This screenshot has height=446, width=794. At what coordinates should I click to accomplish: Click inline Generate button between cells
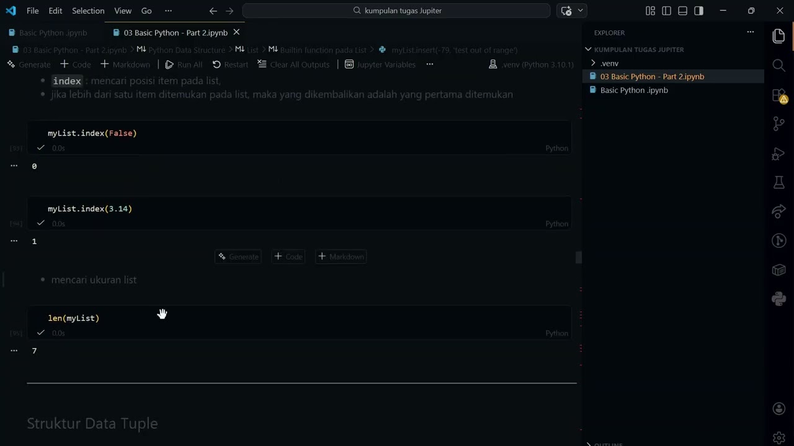click(238, 256)
